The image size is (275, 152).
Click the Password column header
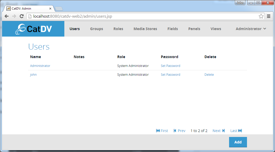[x=169, y=57]
